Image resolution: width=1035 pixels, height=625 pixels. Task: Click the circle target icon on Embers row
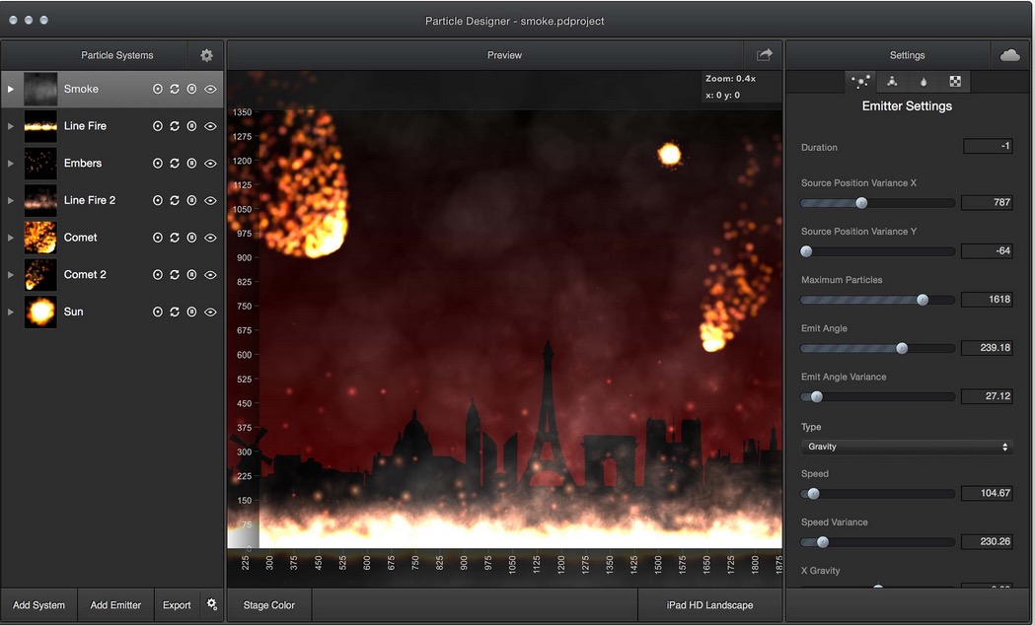[158, 163]
